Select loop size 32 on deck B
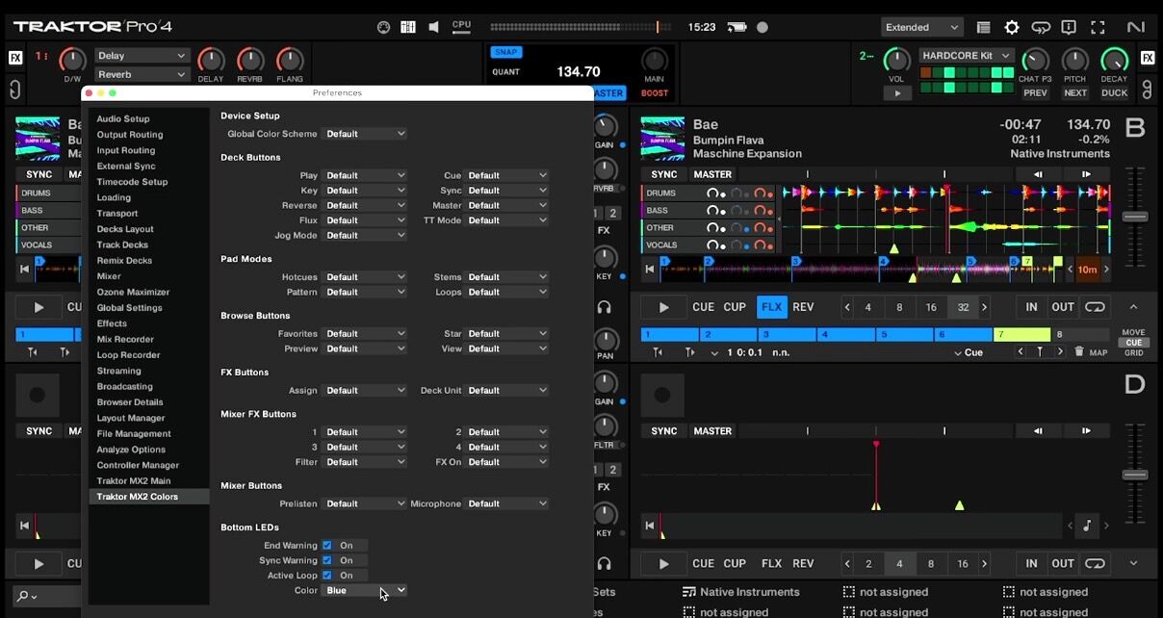 (963, 307)
